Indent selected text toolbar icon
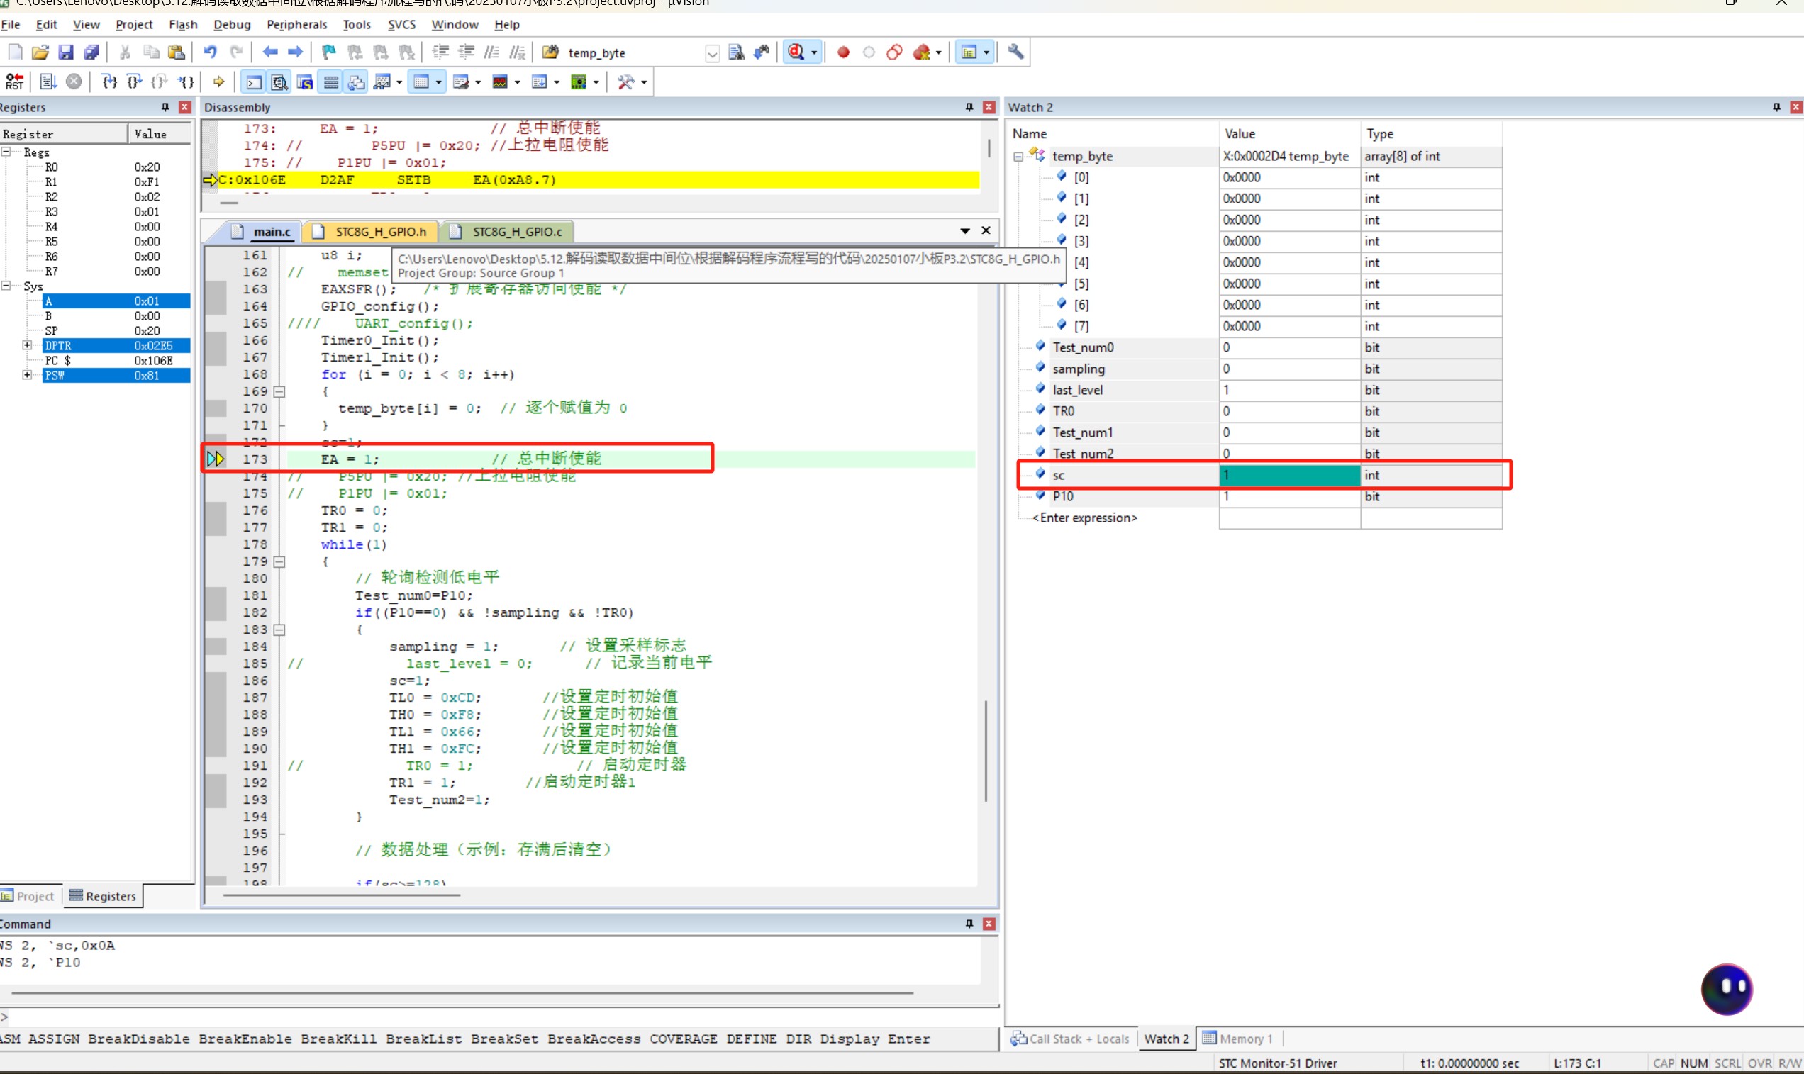The height and width of the screenshot is (1074, 1804). tap(440, 52)
